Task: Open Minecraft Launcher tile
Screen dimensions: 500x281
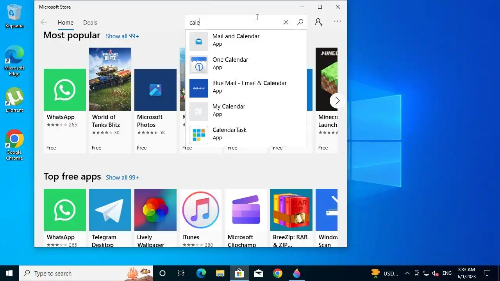Action: (x=327, y=100)
